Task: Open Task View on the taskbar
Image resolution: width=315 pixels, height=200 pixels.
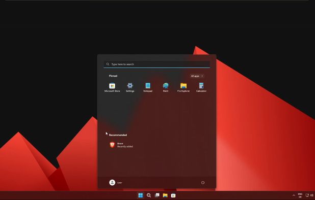Action: point(157,195)
